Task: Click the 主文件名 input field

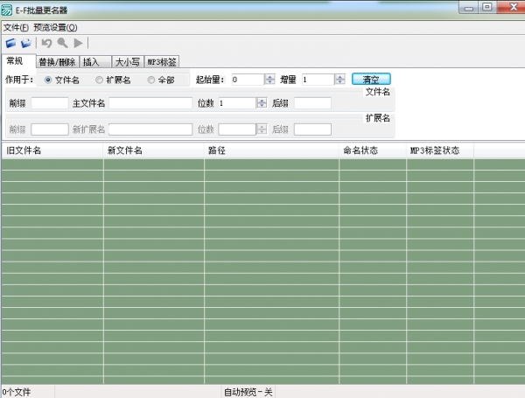Action: click(x=150, y=102)
